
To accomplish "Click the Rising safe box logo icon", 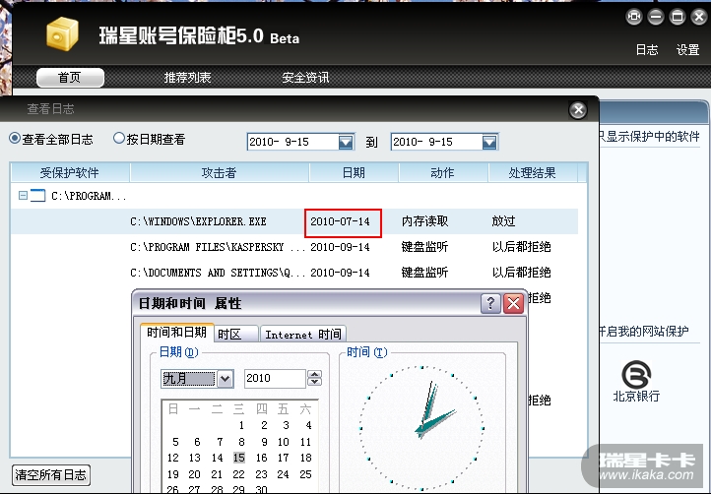I will click(x=62, y=34).
